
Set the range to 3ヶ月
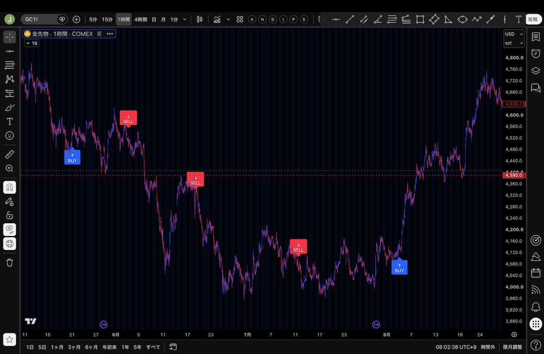pyautogui.click(x=74, y=347)
